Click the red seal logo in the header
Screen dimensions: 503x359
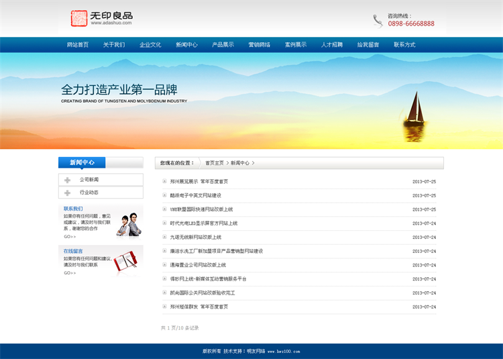(79, 18)
